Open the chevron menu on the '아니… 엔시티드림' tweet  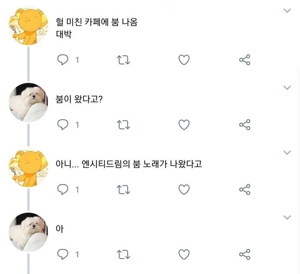point(288,152)
